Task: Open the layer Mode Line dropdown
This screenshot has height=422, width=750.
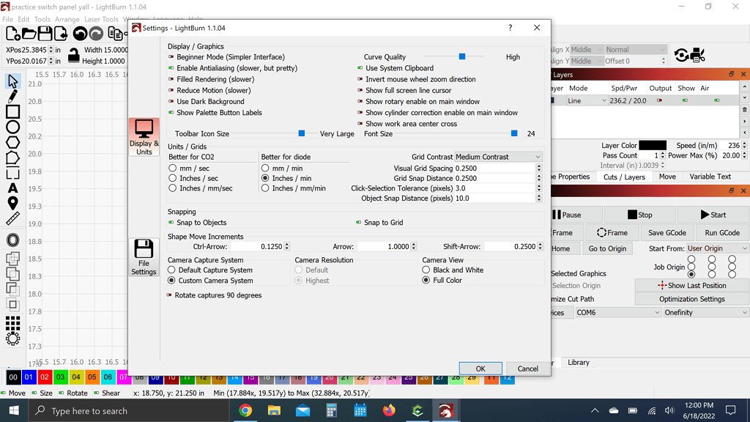Action: pos(587,100)
